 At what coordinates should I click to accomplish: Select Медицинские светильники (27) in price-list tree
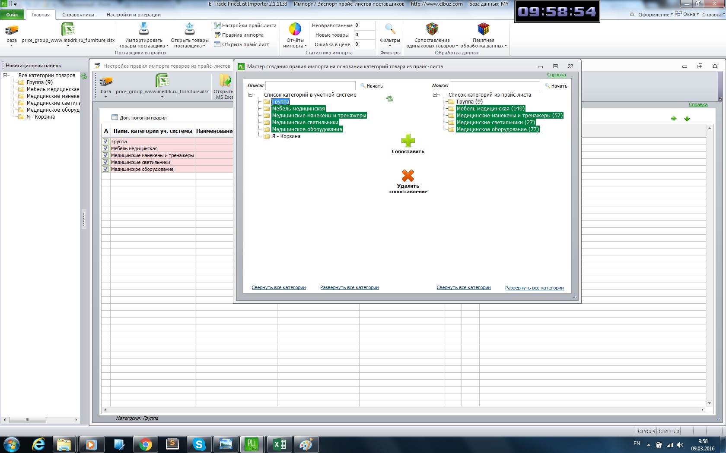coord(496,123)
